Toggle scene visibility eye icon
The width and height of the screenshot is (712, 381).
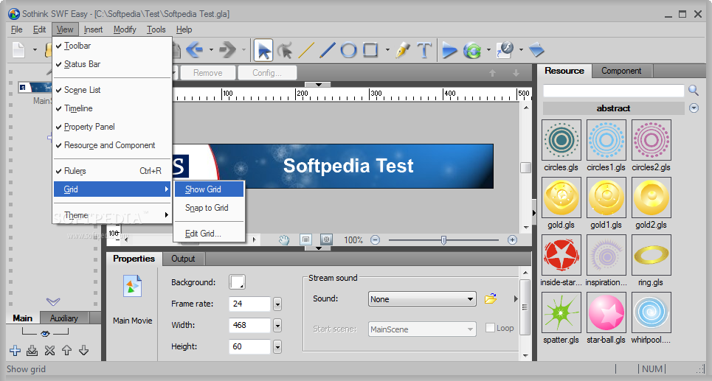pyautogui.click(x=45, y=334)
